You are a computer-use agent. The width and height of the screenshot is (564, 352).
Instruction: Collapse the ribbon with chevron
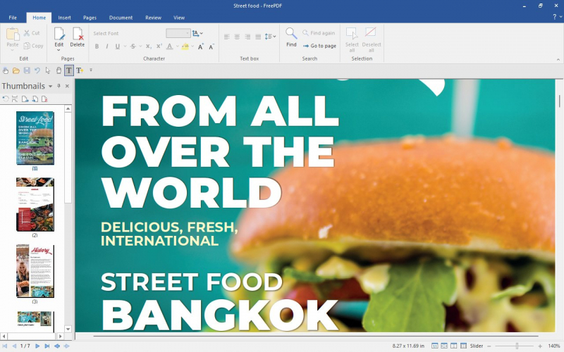[558, 60]
